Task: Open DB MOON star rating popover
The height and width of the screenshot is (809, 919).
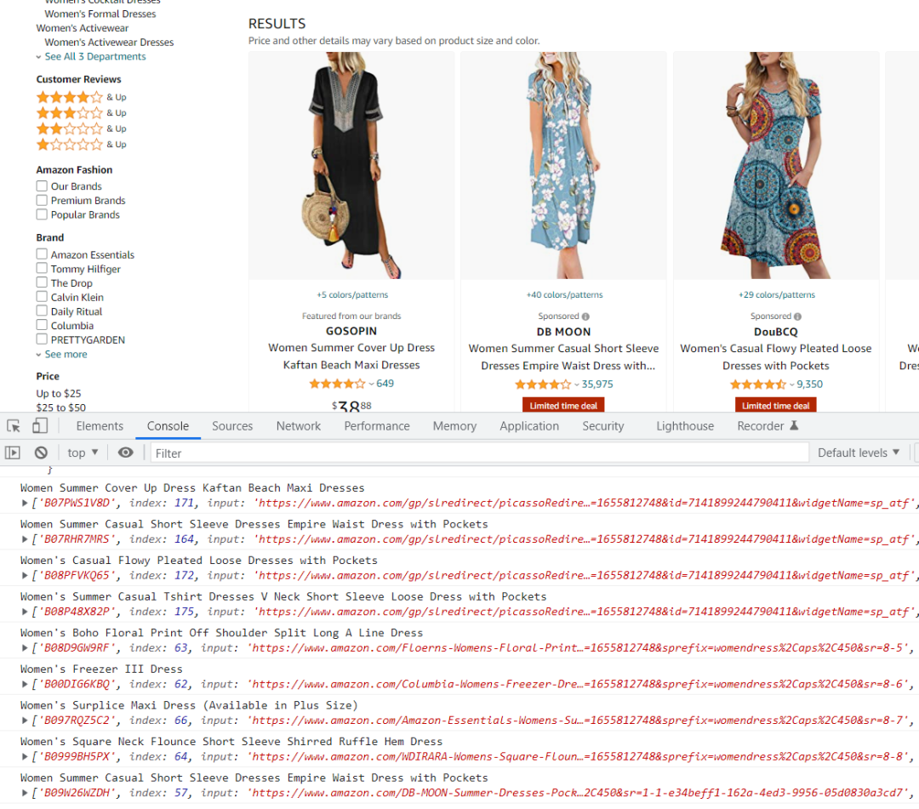Action: (547, 385)
